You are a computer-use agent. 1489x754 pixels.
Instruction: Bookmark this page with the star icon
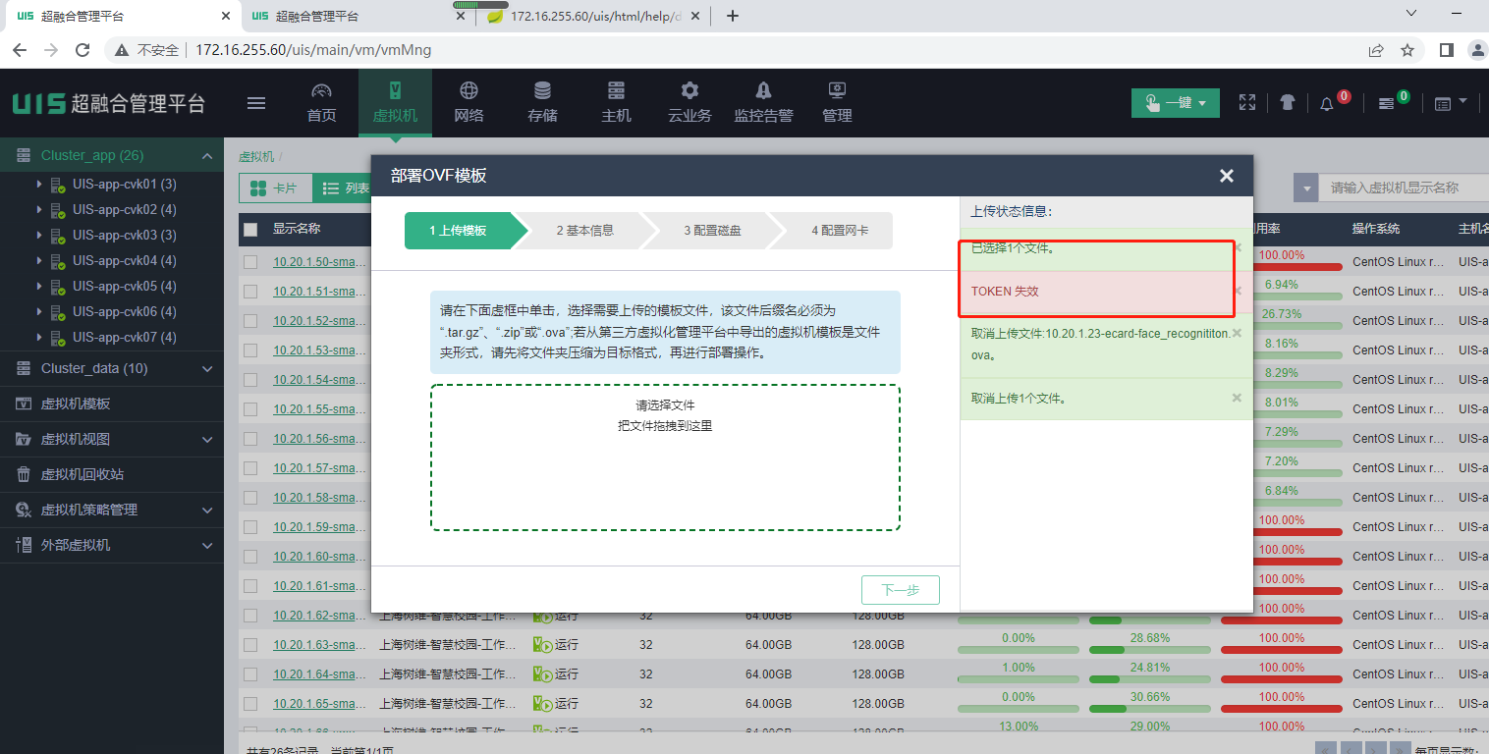pos(1407,50)
